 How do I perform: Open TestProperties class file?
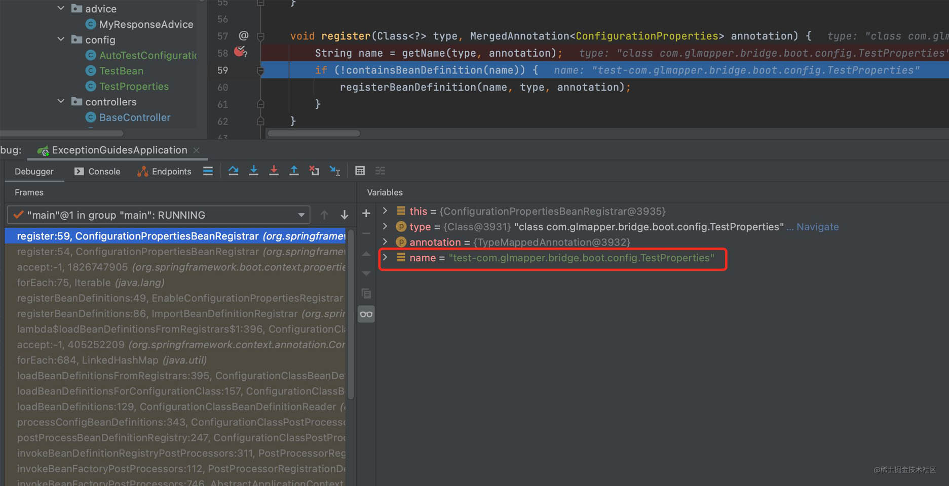(x=127, y=87)
